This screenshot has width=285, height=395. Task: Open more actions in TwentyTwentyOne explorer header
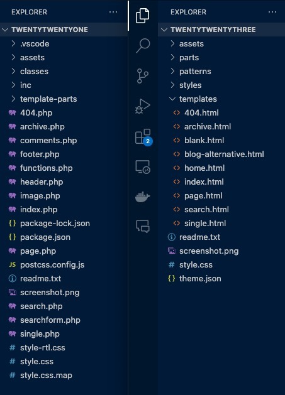coord(113,12)
